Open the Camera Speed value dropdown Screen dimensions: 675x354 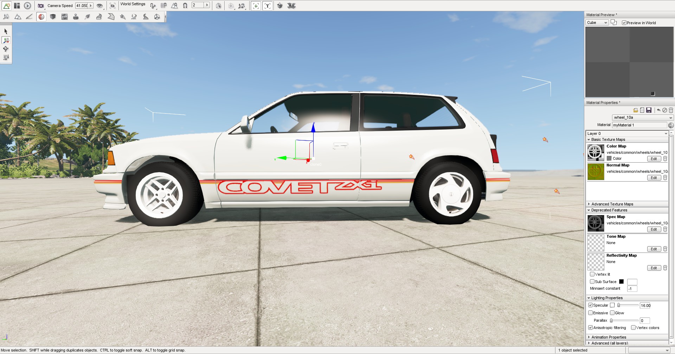pyautogui.click(x=91, y=6)
